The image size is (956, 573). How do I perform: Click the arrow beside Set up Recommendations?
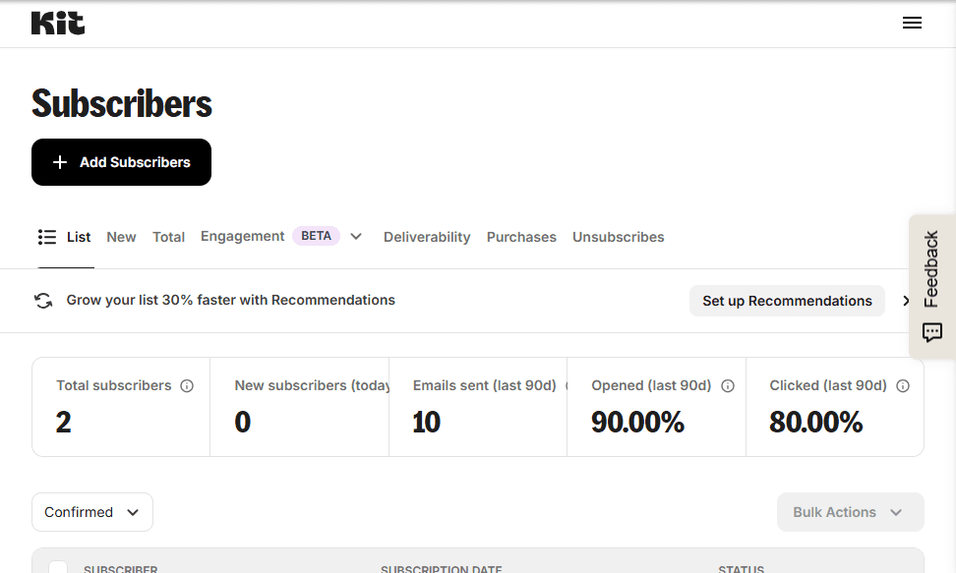point(906,301)
